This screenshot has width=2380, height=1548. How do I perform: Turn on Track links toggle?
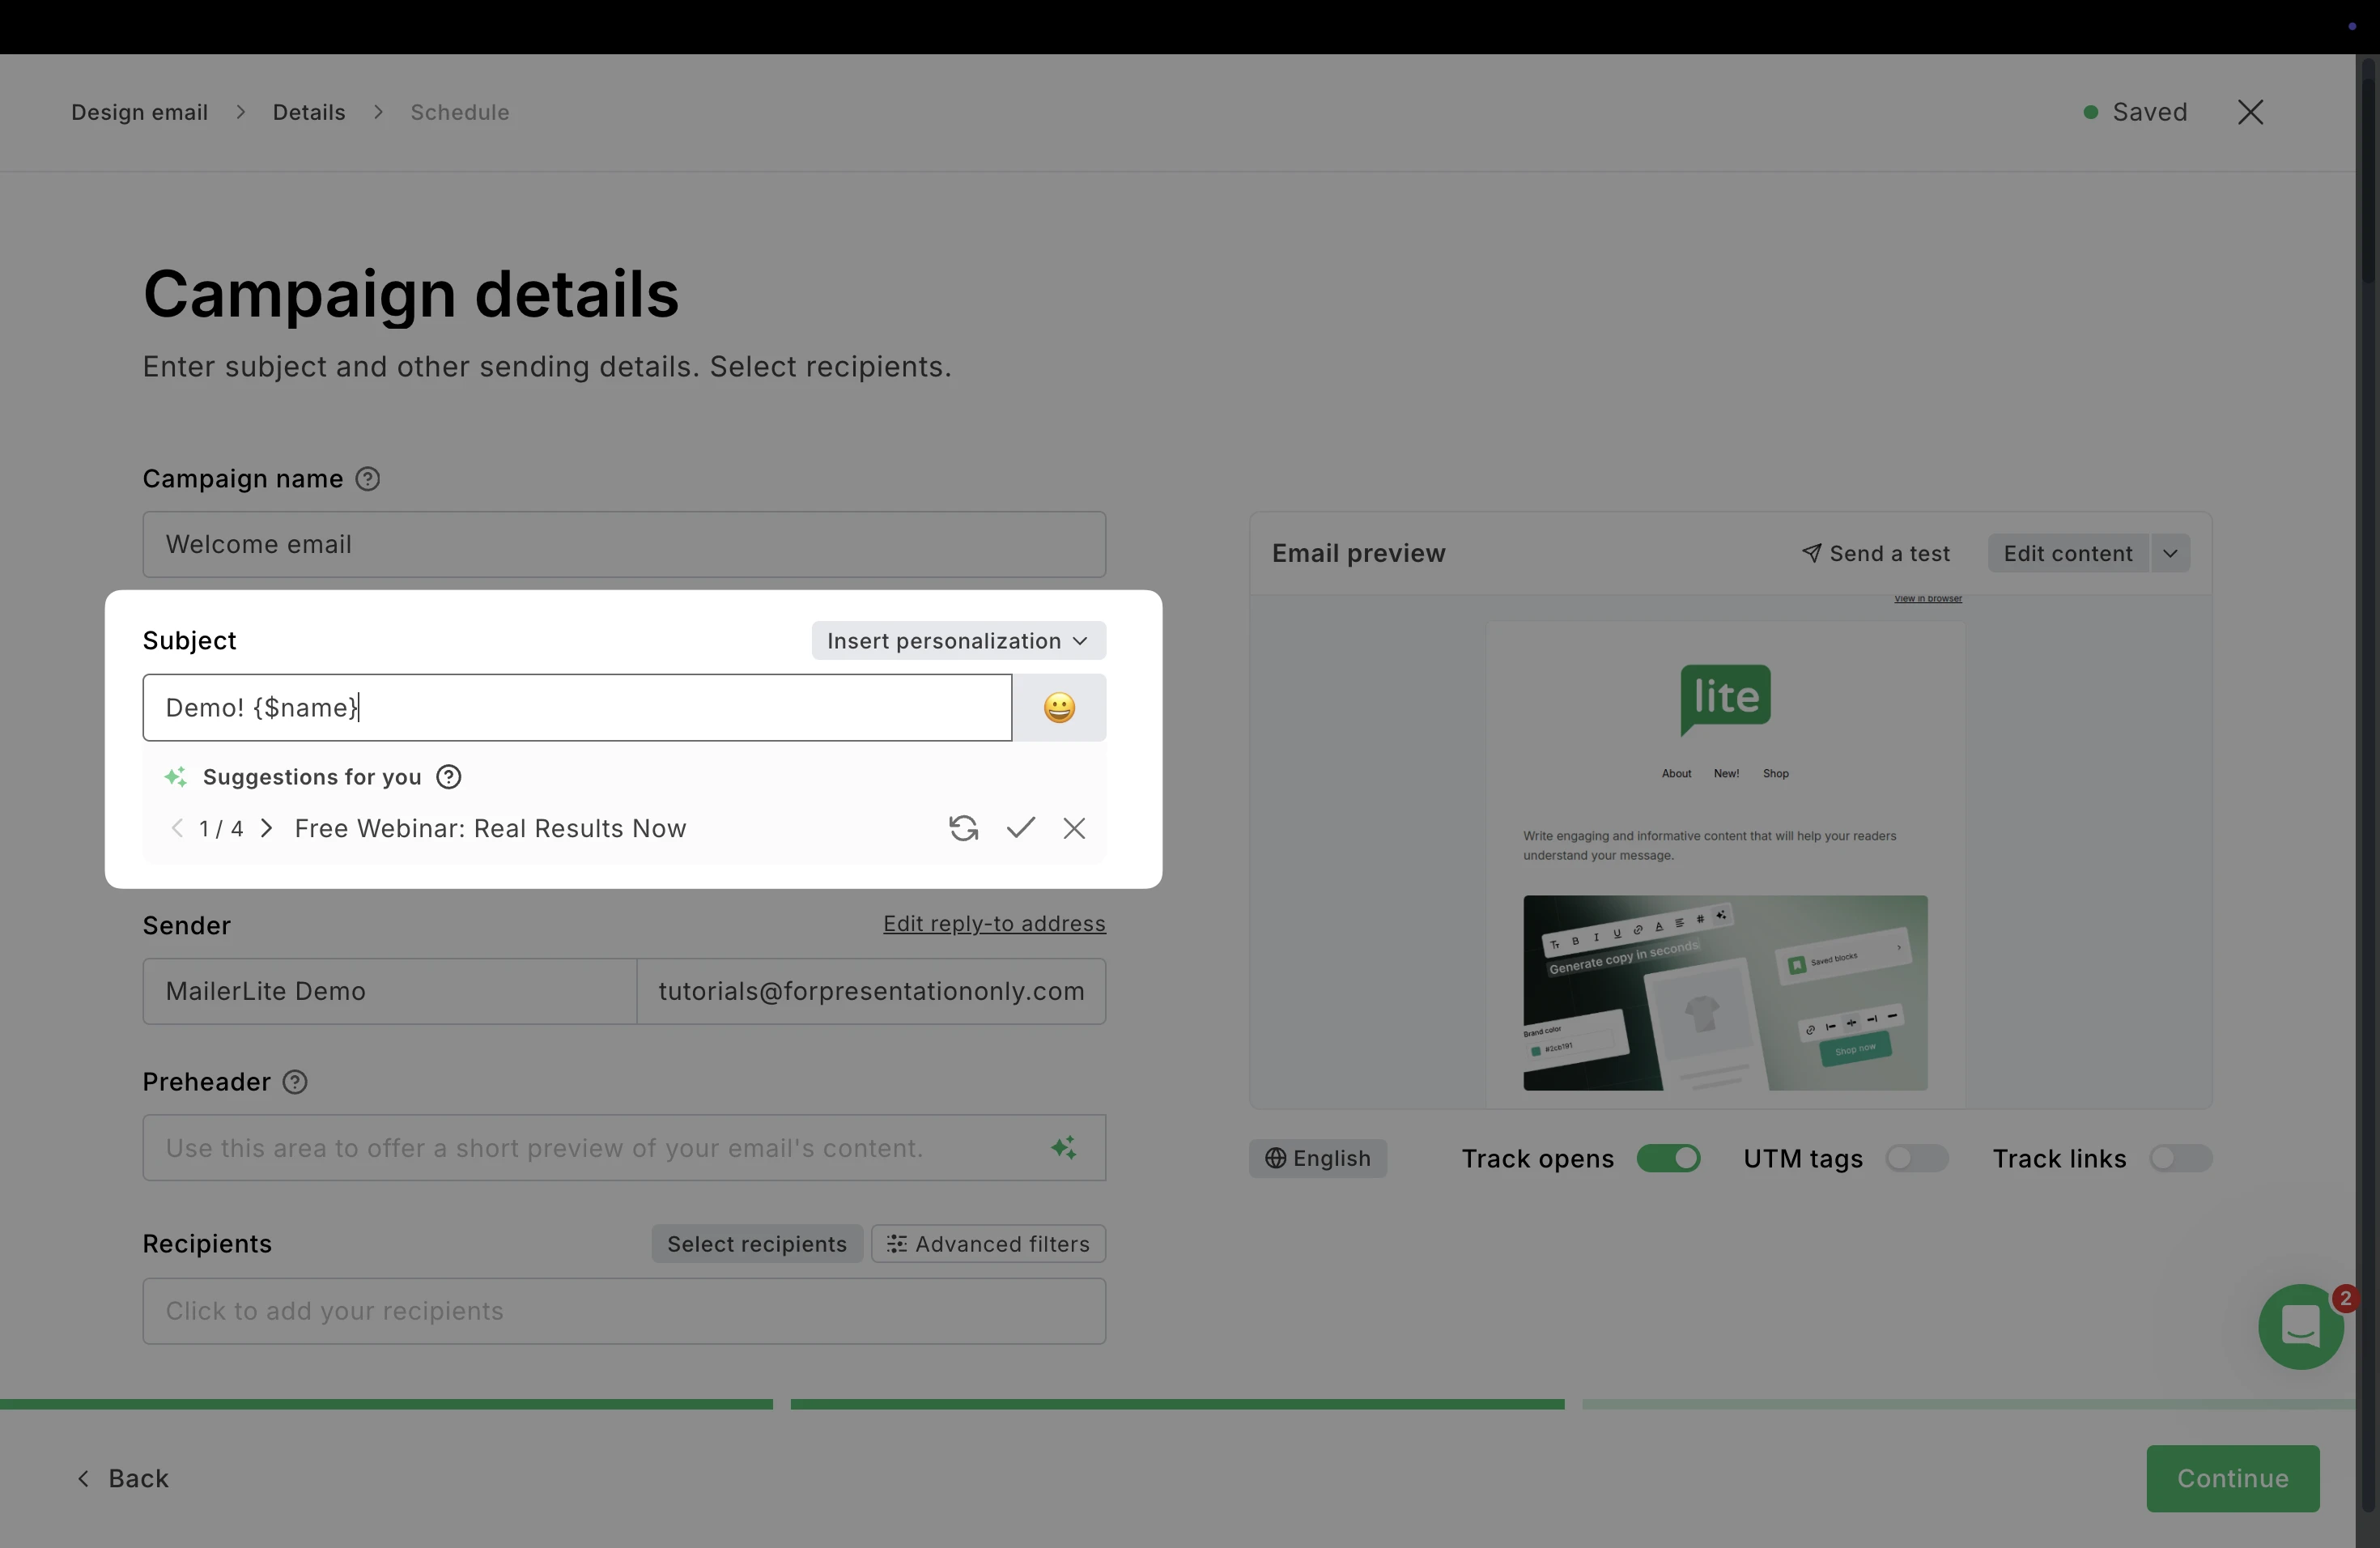2180,1158
